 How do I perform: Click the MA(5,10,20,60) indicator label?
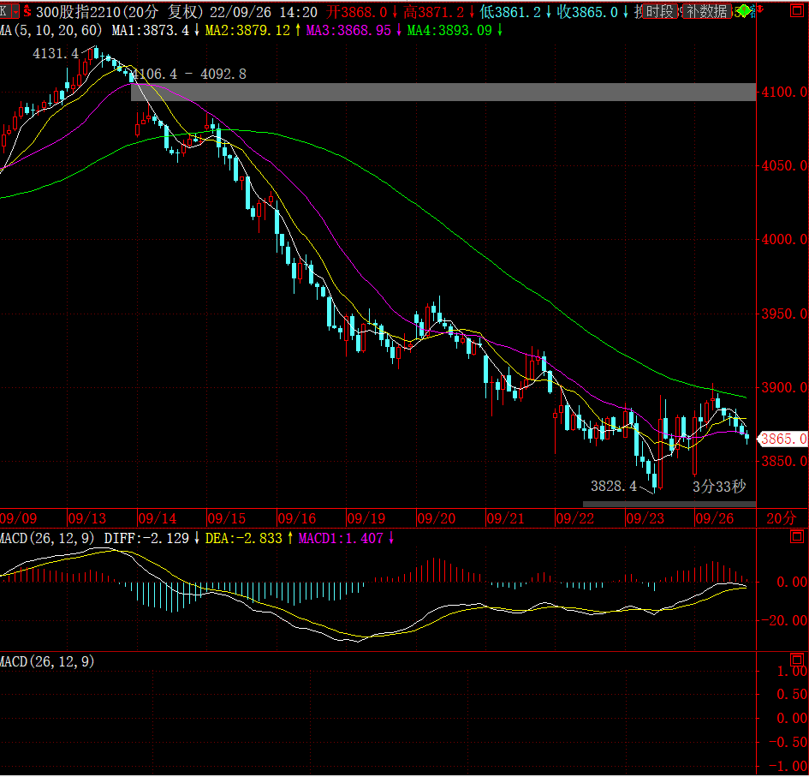(51, 31)
